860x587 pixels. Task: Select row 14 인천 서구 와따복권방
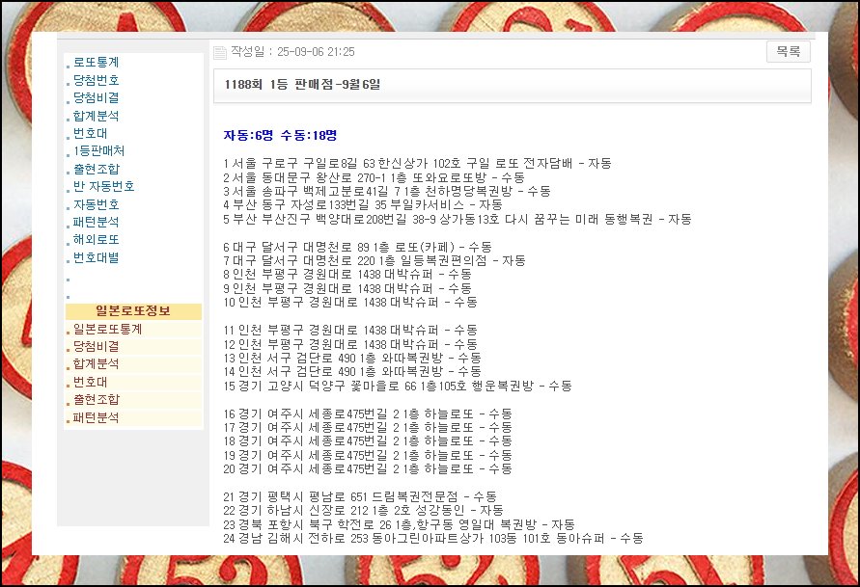tap(352, 371)
